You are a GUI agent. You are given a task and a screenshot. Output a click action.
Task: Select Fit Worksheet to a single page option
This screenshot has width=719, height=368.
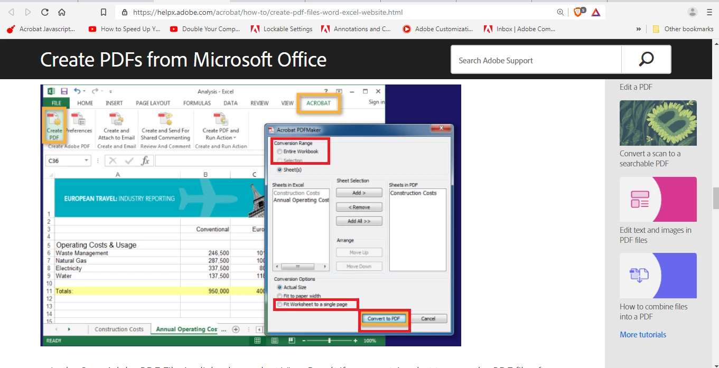[279, 305]
